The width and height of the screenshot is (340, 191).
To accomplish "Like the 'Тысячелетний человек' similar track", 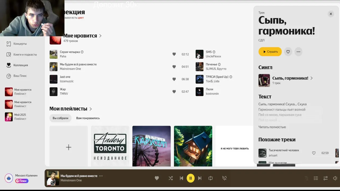I will [314, 153].
